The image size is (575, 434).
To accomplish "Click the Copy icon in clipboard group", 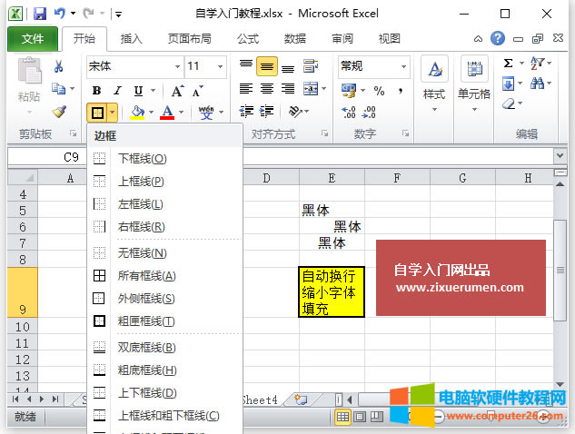I will [59, 88].
